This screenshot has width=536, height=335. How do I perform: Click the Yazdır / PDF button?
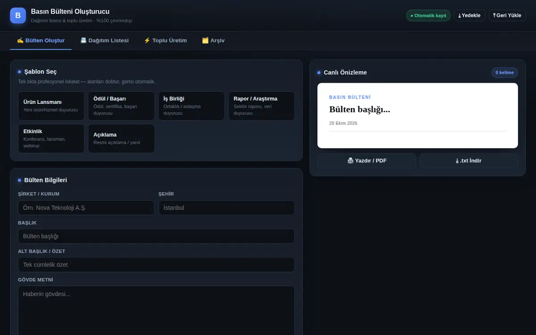click(367, 161)
